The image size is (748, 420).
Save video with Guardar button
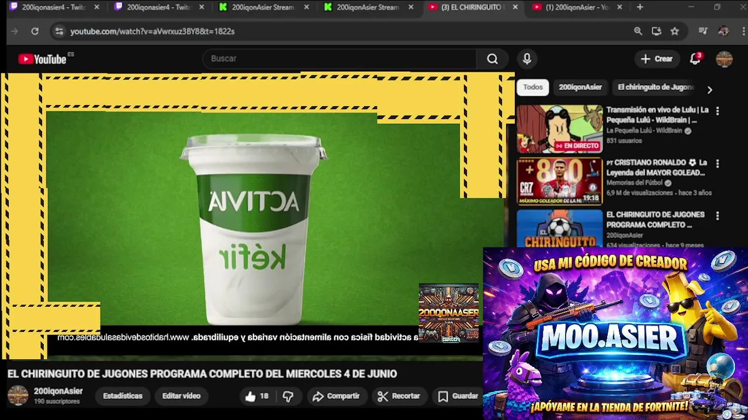[x=458, y=396]
